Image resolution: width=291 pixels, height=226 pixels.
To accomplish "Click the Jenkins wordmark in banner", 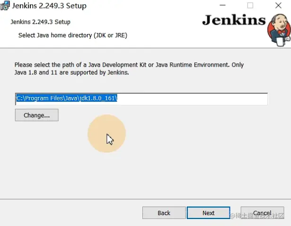I will point(234,20).
